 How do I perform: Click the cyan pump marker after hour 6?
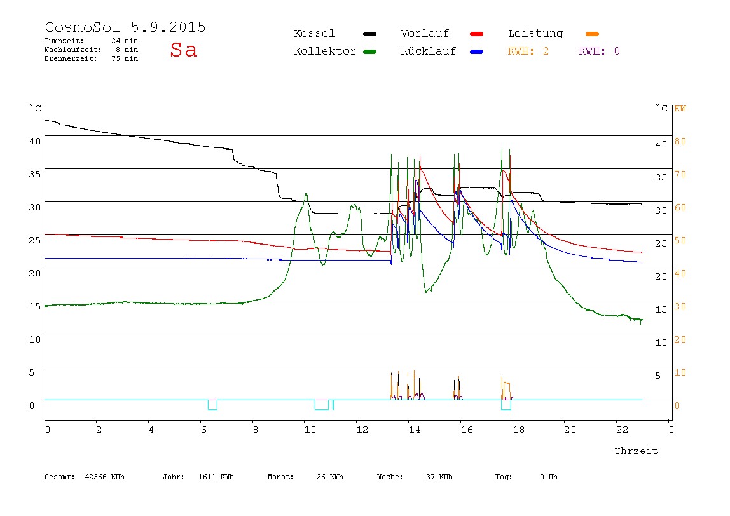212,405
